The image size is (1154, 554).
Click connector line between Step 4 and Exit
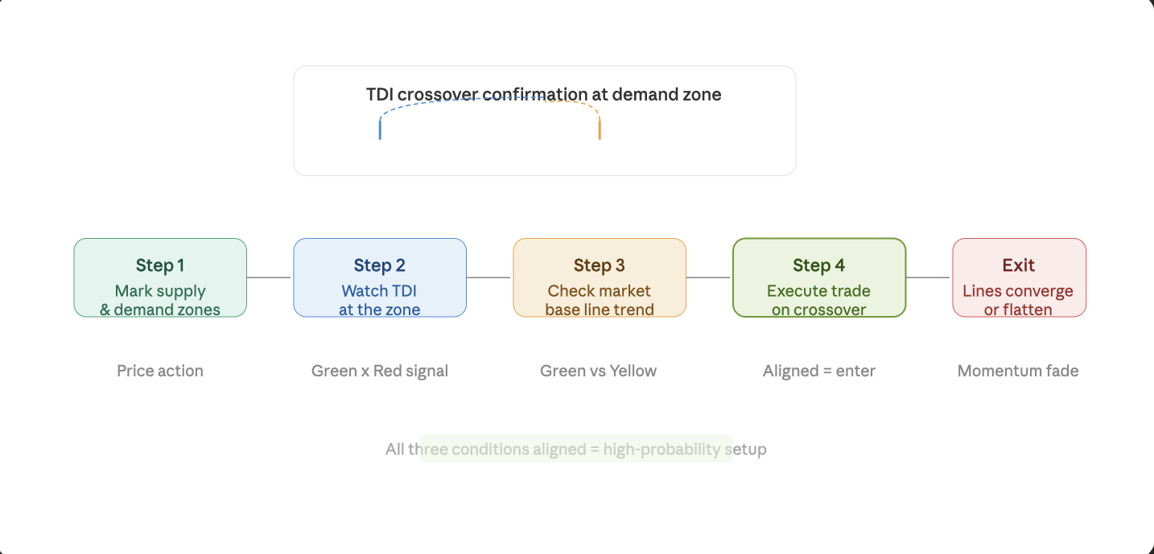point(928,277)
